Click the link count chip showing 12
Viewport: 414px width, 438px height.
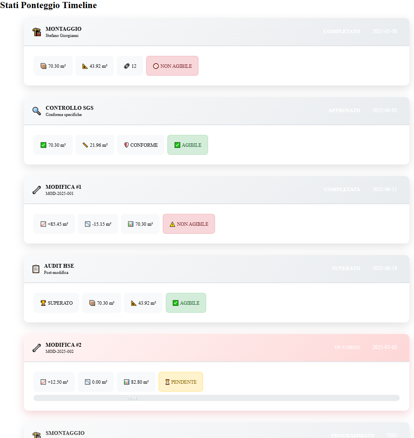point(130,66)
